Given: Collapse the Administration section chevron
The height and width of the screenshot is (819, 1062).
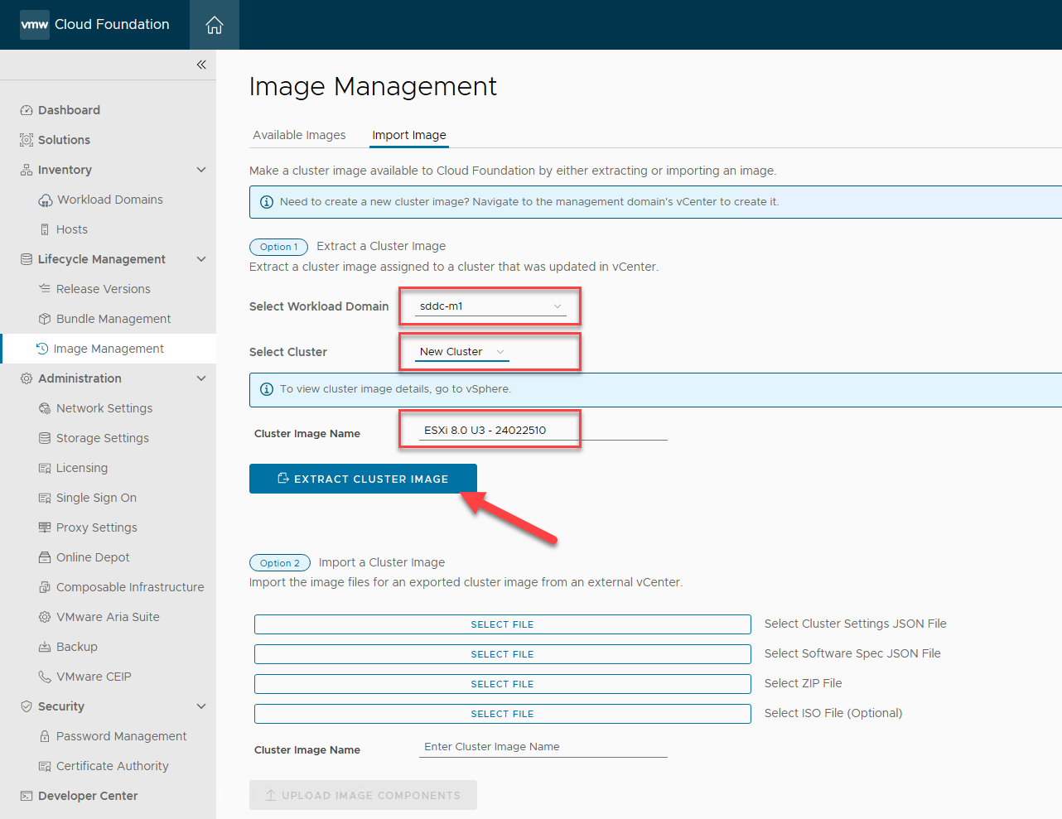Looking at the screenshot, I should (201, 378).
